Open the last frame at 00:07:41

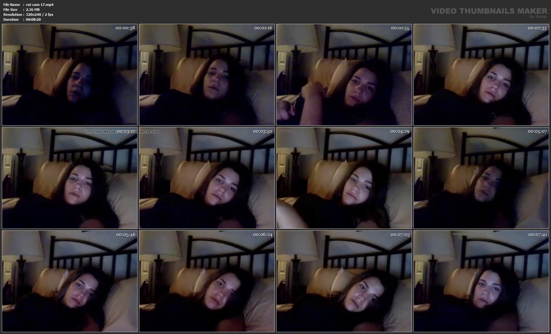click(481, 281)
